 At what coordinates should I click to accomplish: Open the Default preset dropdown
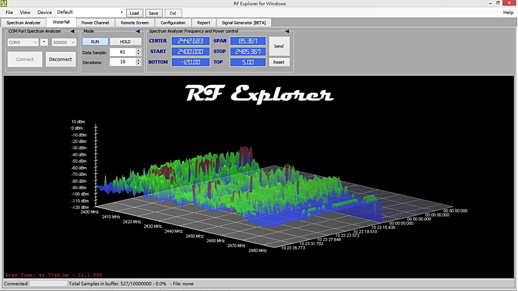click(x=122, y=12)
